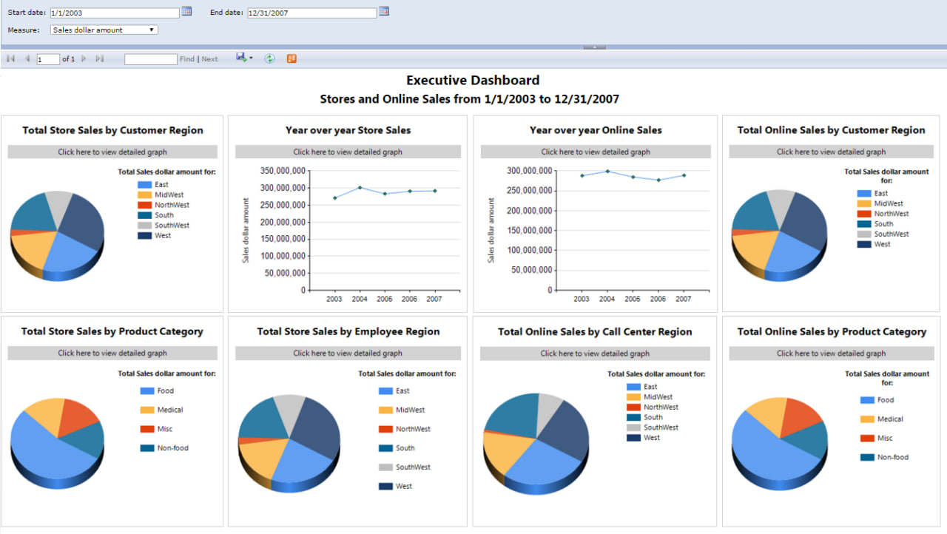Click the current page number box
This screenshot has width=947, height=534.
[x=48, y=59]
